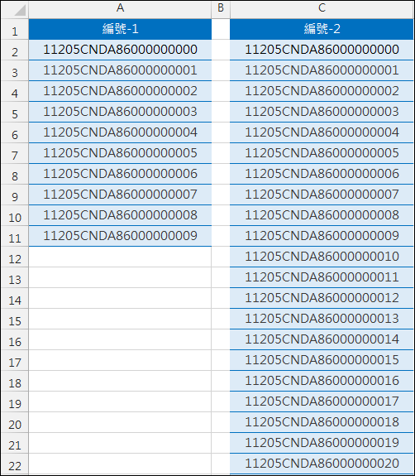Select row 21 header
The height and width of the screenshot is (476, 415).
click(x=15, y=443)
